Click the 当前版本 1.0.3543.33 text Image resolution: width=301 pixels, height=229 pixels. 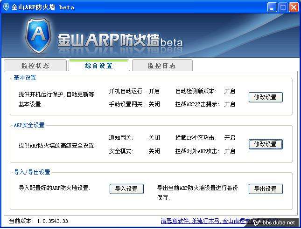[x=39, y=221]
